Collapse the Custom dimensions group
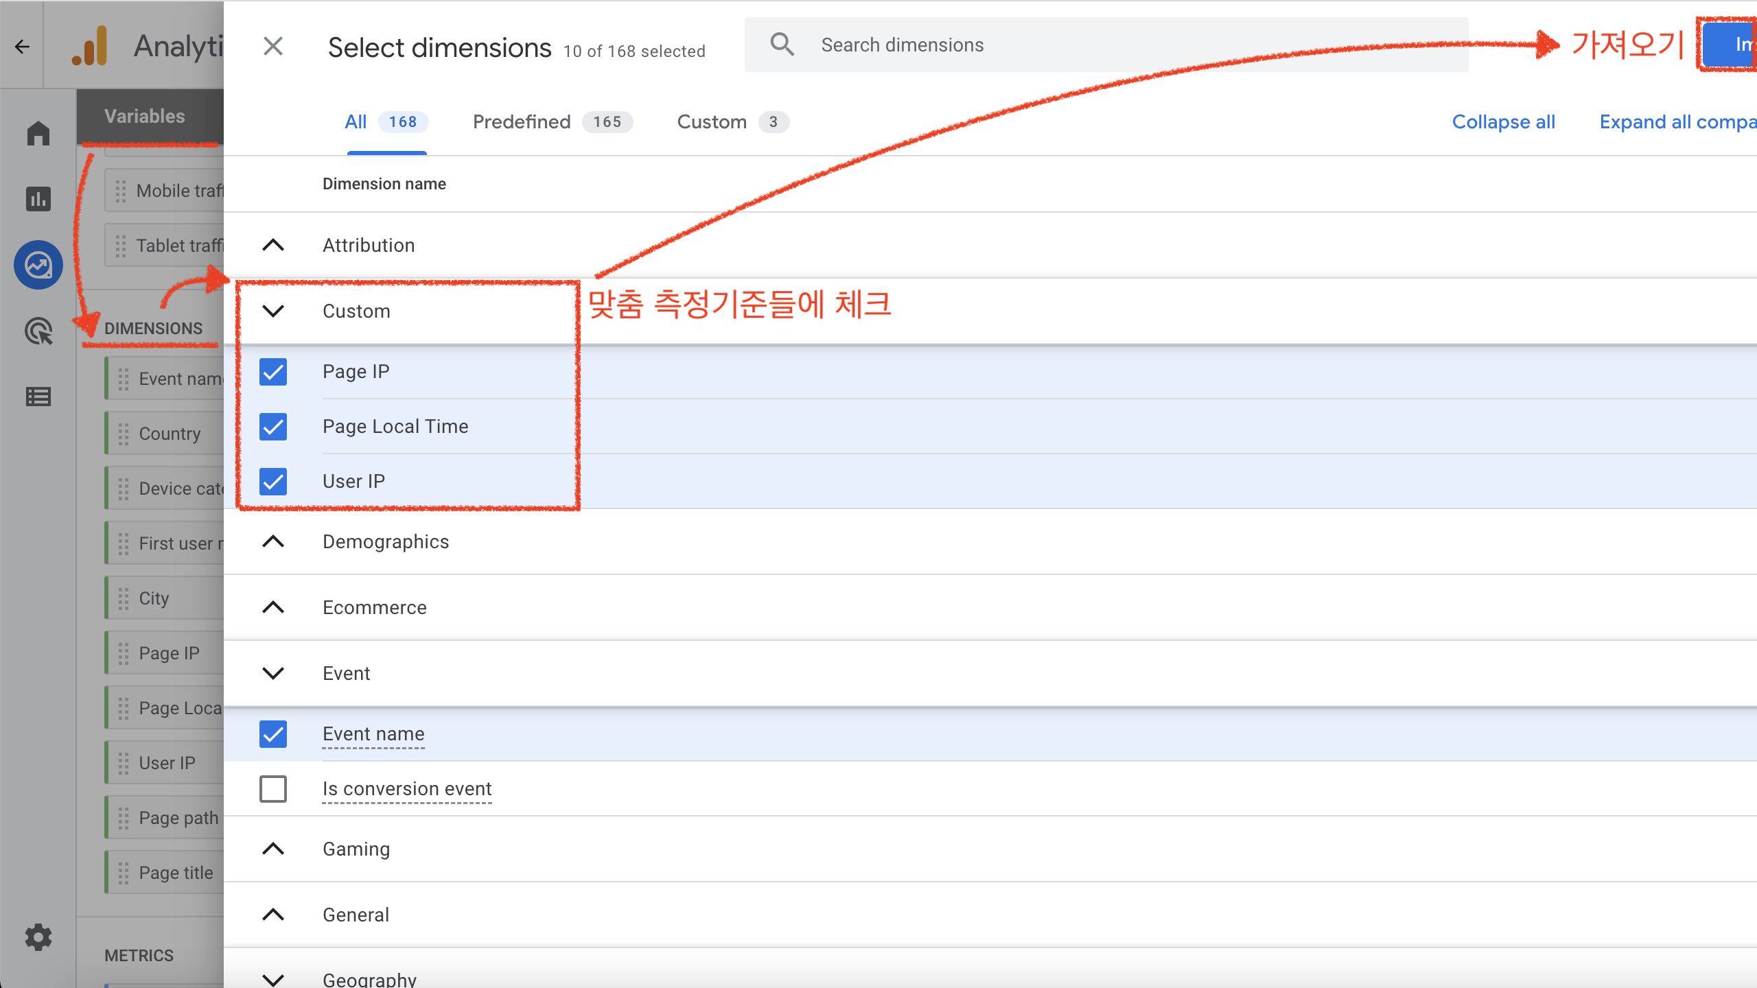The width and height of the screenshot is (1757, 988). [x=273, y=311]
